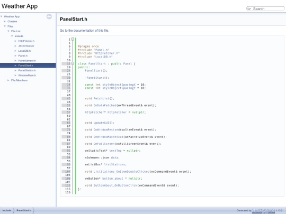286x214 pixels.
Task: Focus the Search input field
Action: (x=268, y=9)
